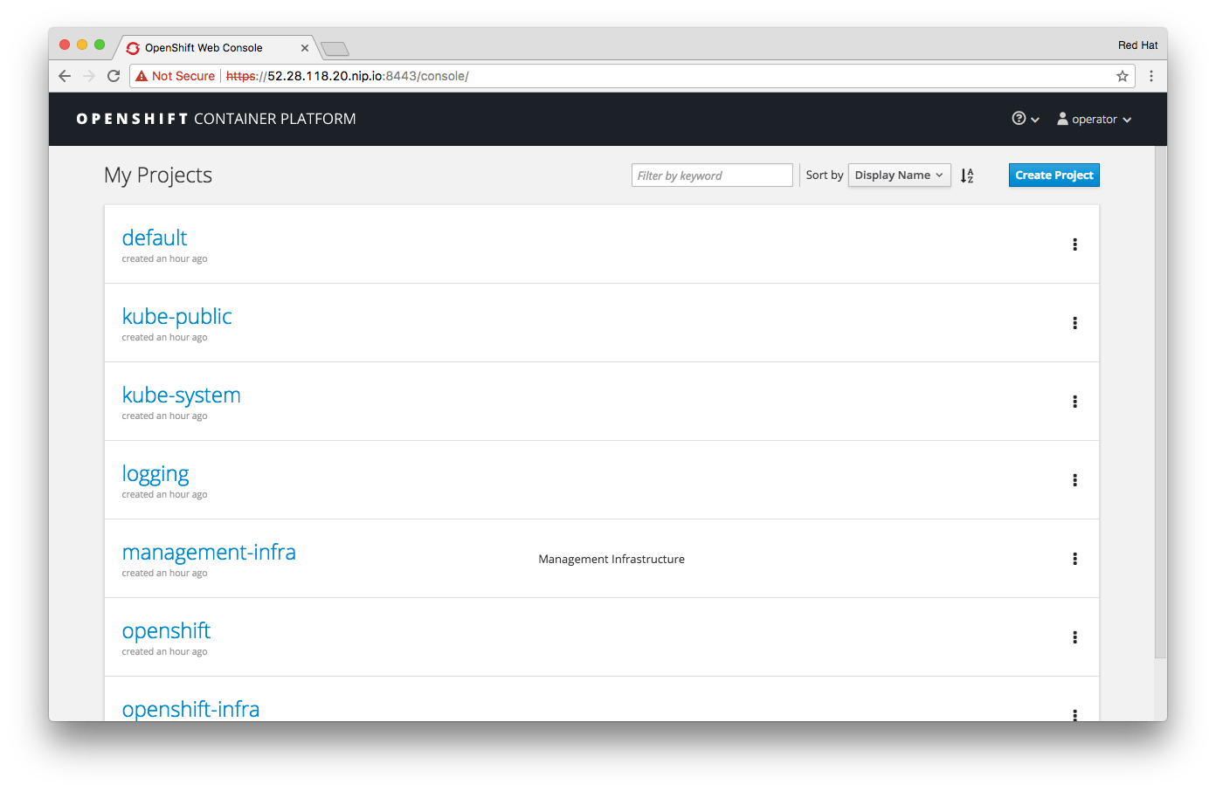Open the Red Hat menu bar item

click(x=1137, y=45)
